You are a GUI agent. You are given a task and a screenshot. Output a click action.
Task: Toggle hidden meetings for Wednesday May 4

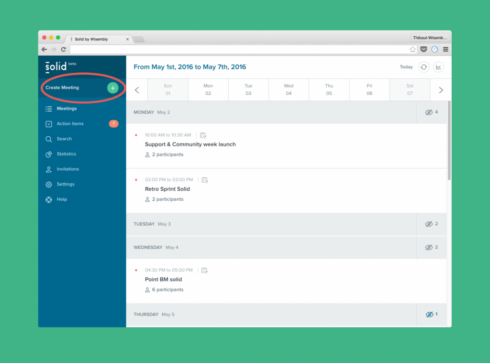pos(432,247)
